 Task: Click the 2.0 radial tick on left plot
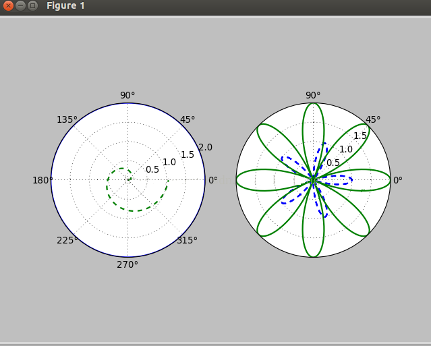(x=206, y=148)
